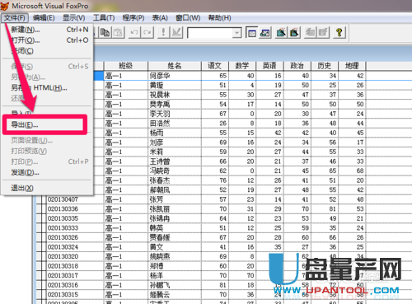Click the 政治 column header
Image resolution: width=412 pixels, height=304 pixels.
297,66
